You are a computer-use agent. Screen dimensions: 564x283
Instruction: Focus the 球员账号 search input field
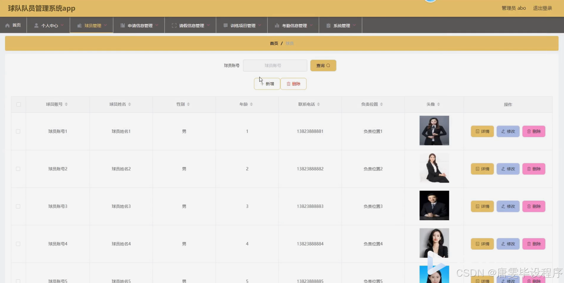[x=275, y=65]
